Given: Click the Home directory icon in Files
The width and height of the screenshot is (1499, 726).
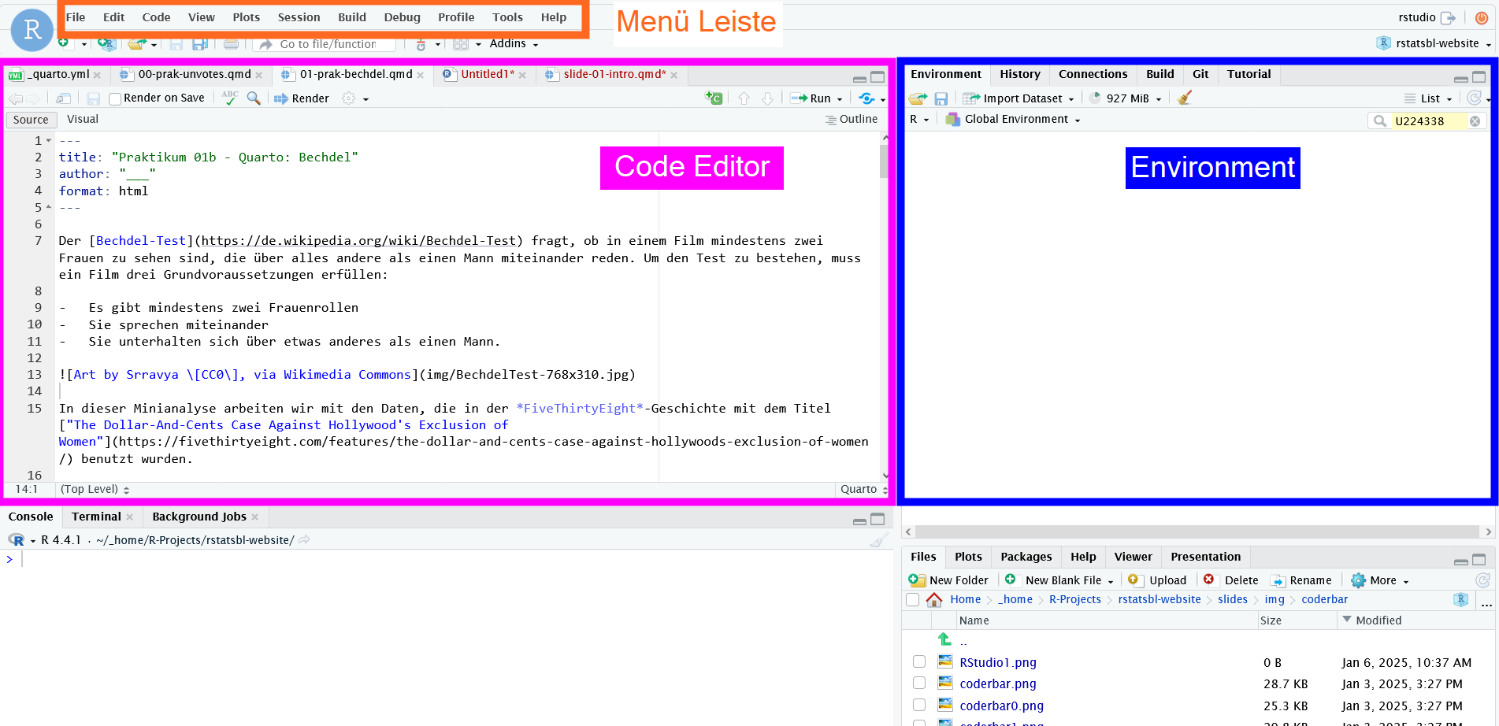Looking at the screenshot, I should (934, 600).
